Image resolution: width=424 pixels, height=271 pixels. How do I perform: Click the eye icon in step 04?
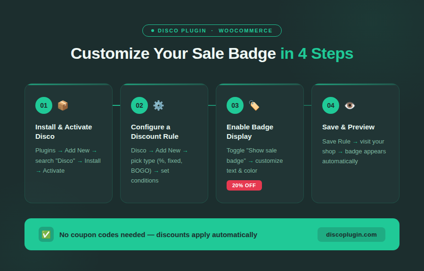(350, 105)
